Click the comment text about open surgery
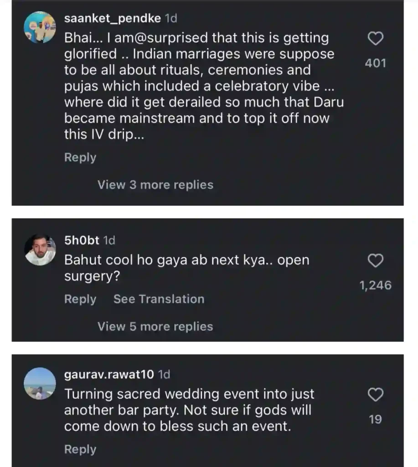This screenshot has height=467, width=418. click(x=186, y=268)
